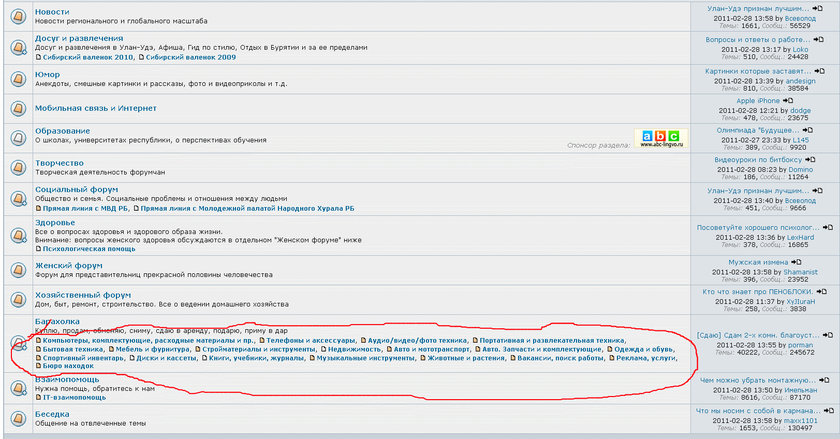Open the Юмор forum
The width and height of the screenshot is (840, 439).
tap(48, 75)
